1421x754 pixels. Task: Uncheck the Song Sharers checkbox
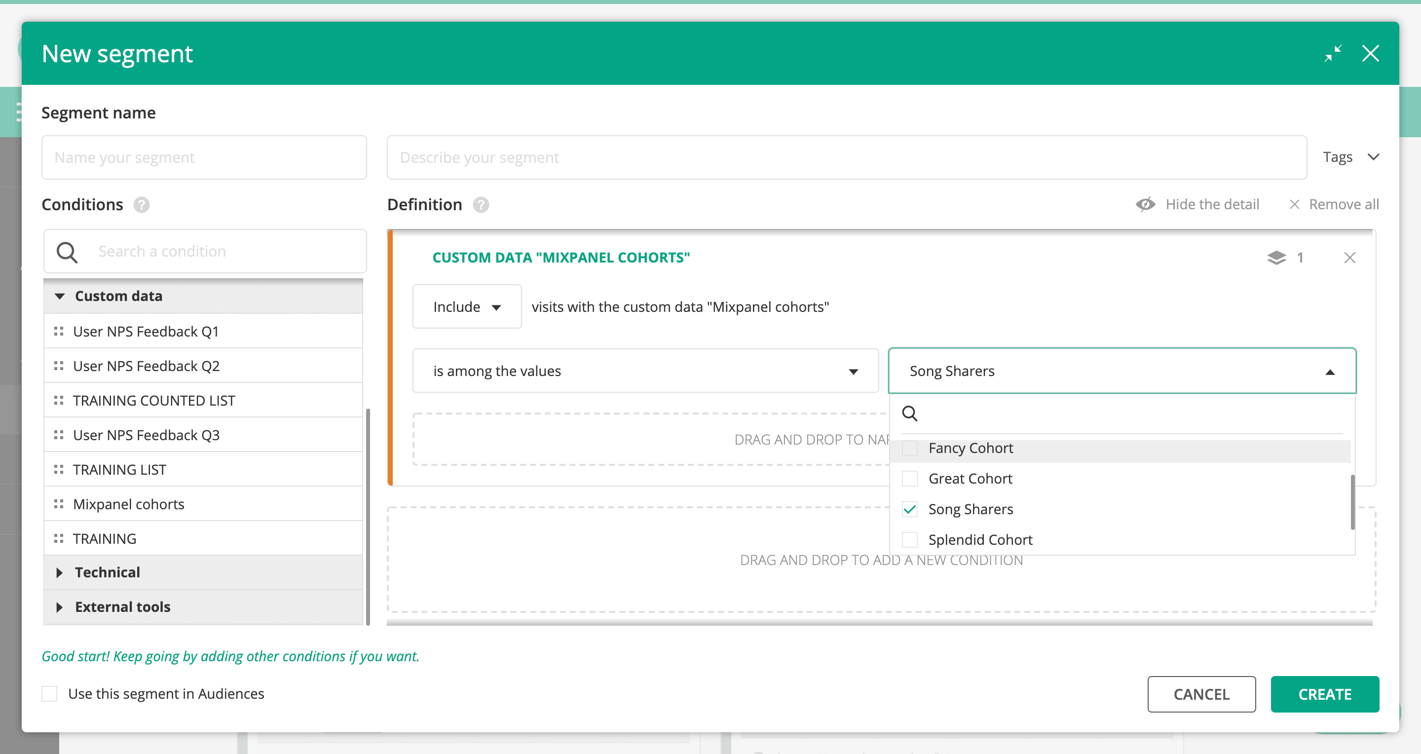(910, 509)
